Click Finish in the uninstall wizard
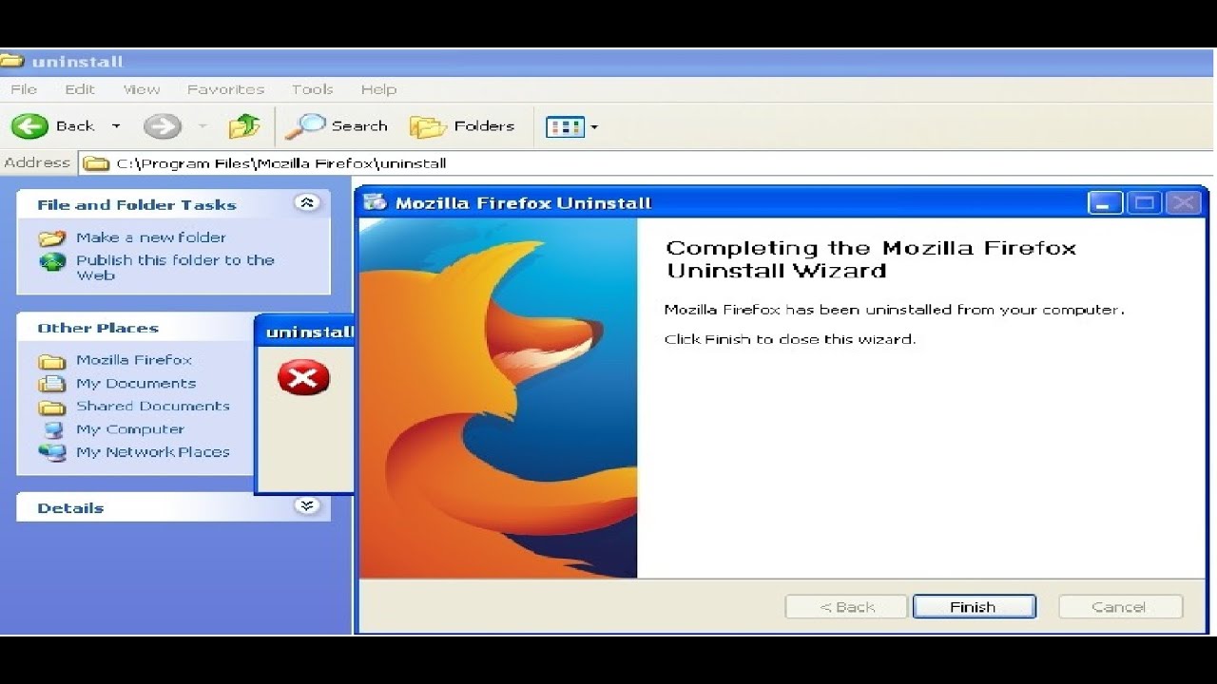This screenshot has width=1217, height=684. click(x=974, y=607)
